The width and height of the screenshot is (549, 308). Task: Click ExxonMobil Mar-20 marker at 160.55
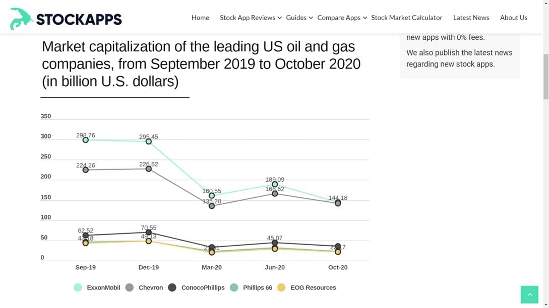click(212, 196)
